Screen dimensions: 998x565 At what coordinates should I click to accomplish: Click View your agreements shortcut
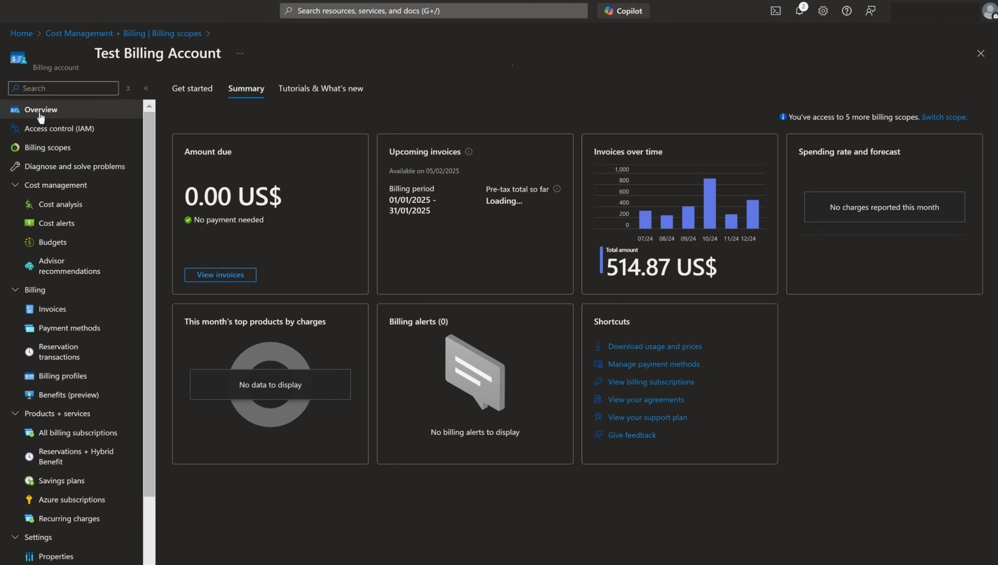tap(646, 400)
